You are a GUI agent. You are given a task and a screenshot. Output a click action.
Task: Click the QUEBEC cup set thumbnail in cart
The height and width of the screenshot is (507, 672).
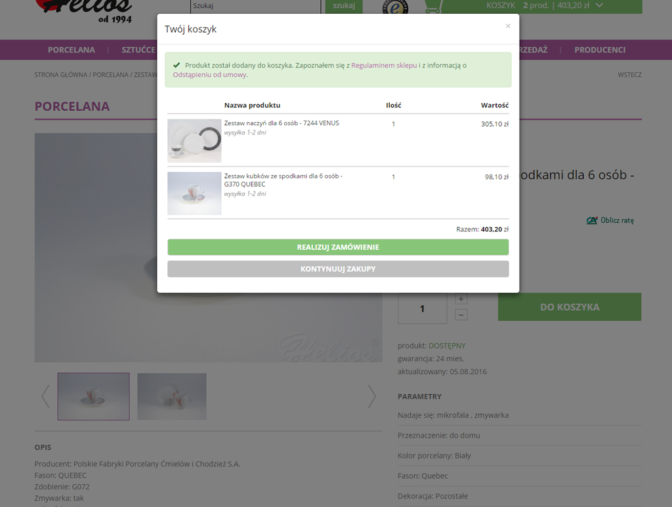pyautogui.click(x=194, y=193)
